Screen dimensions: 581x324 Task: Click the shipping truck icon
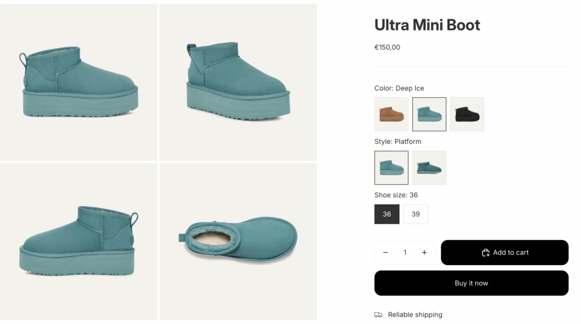(378, 315)
